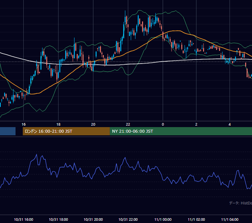Click the upper time axis label 4
Screen dimensions: 252x223
[x=230, y=125]
